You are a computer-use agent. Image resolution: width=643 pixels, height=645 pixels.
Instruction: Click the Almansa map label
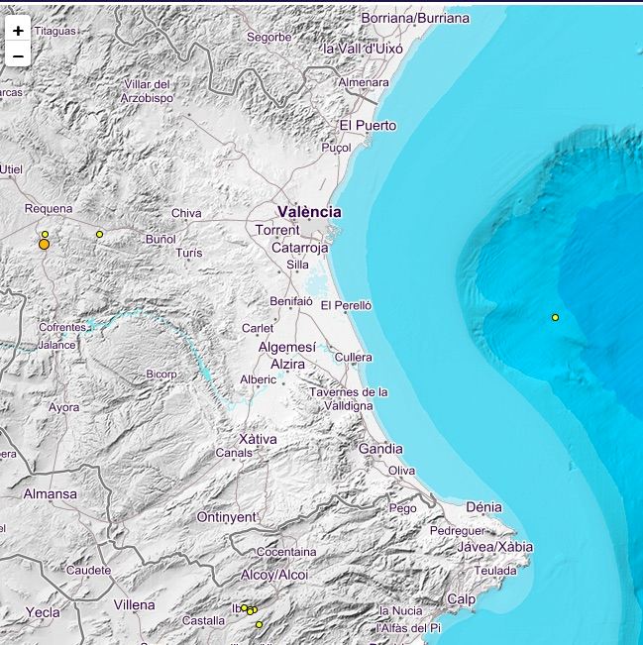click(x=50, y=493)
